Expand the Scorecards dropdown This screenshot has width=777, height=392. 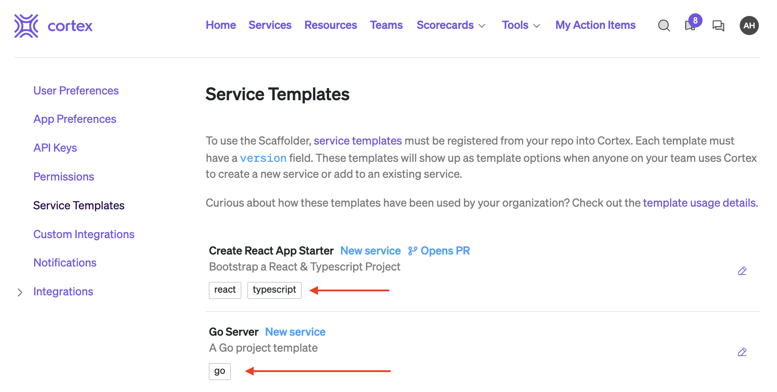[x=451, y=25]
